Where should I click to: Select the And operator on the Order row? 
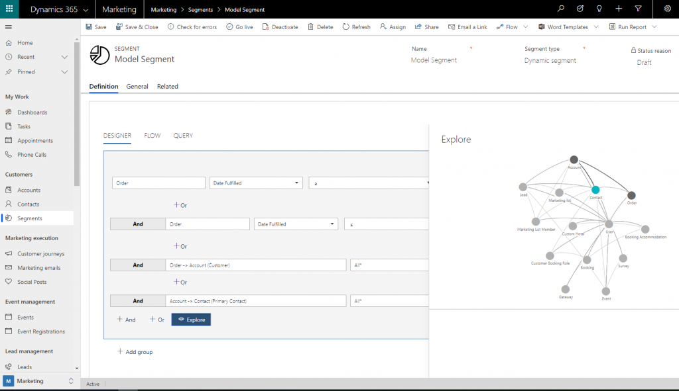[x=137, y=224]
